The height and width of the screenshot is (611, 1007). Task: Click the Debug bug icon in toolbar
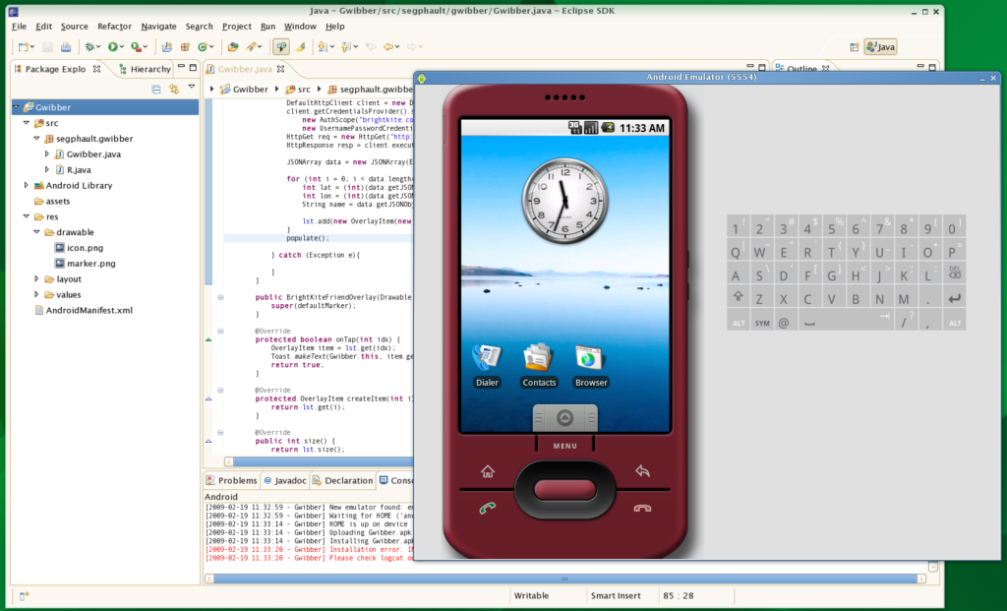pos(90,46)
